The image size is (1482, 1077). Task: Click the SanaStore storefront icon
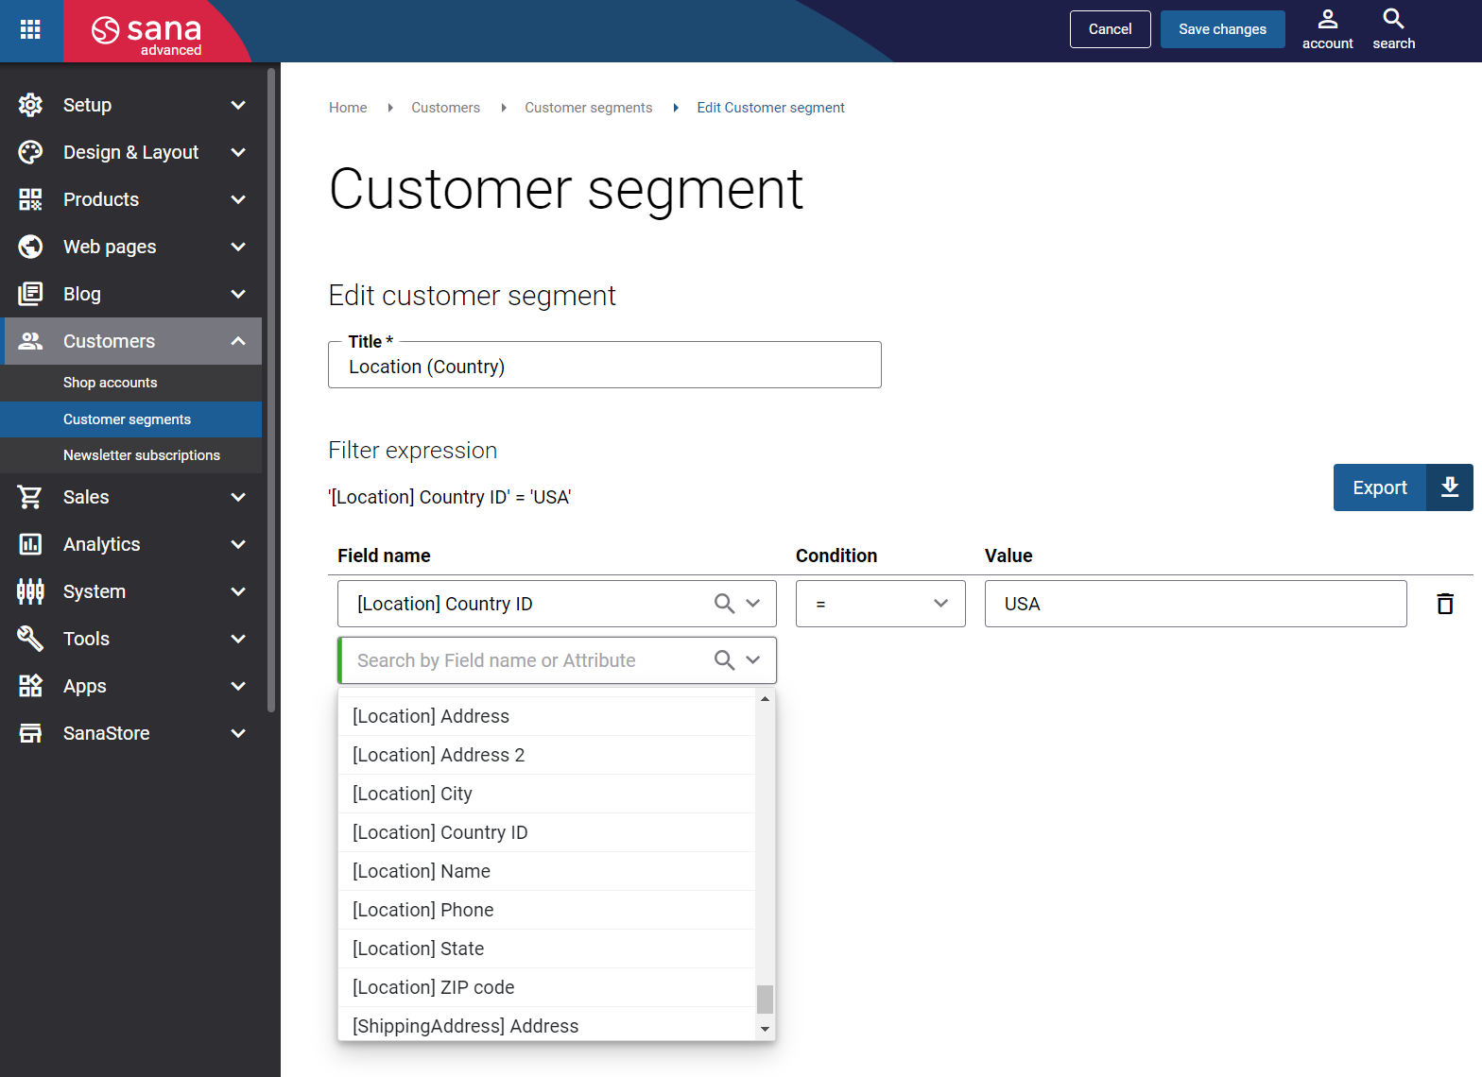30,733
